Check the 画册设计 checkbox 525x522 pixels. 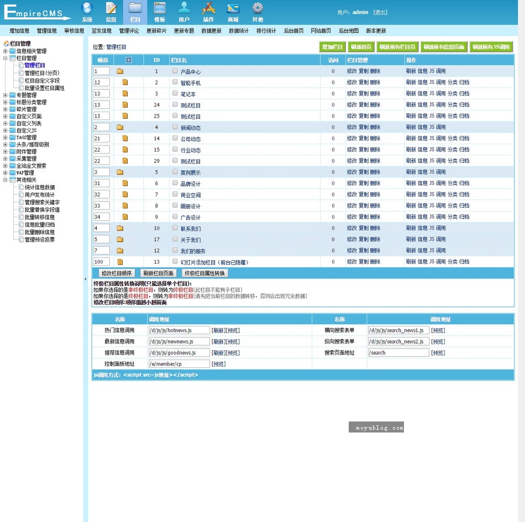click(175, 205)
